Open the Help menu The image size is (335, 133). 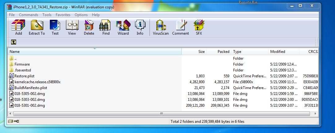(96, 15)
